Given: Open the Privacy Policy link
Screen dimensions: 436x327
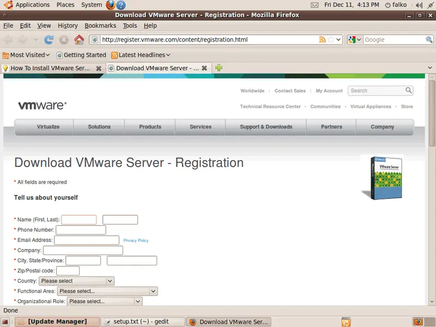Looking at the screenshot, I should click(136, 240).
